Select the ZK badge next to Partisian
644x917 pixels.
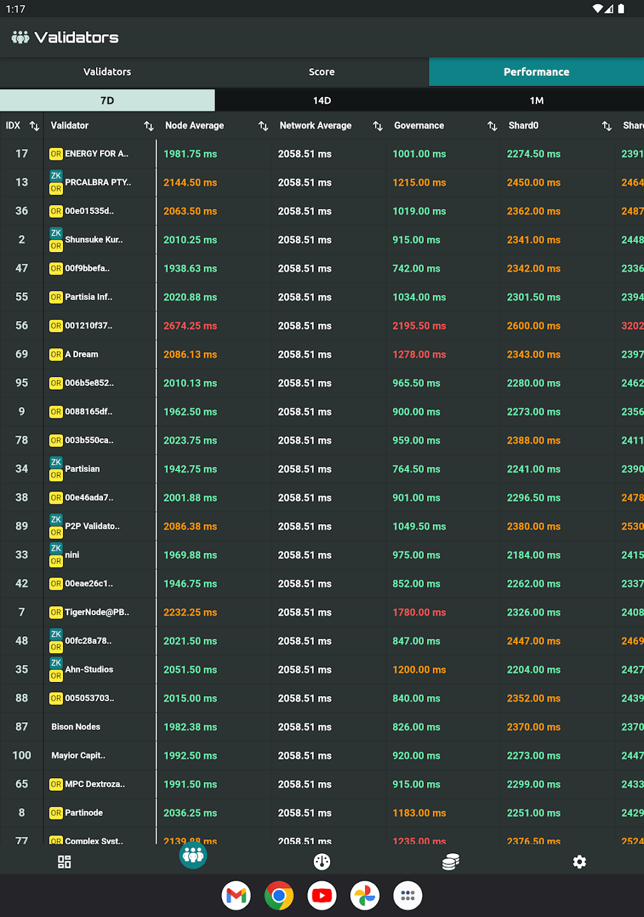click(x=55, y=462)
